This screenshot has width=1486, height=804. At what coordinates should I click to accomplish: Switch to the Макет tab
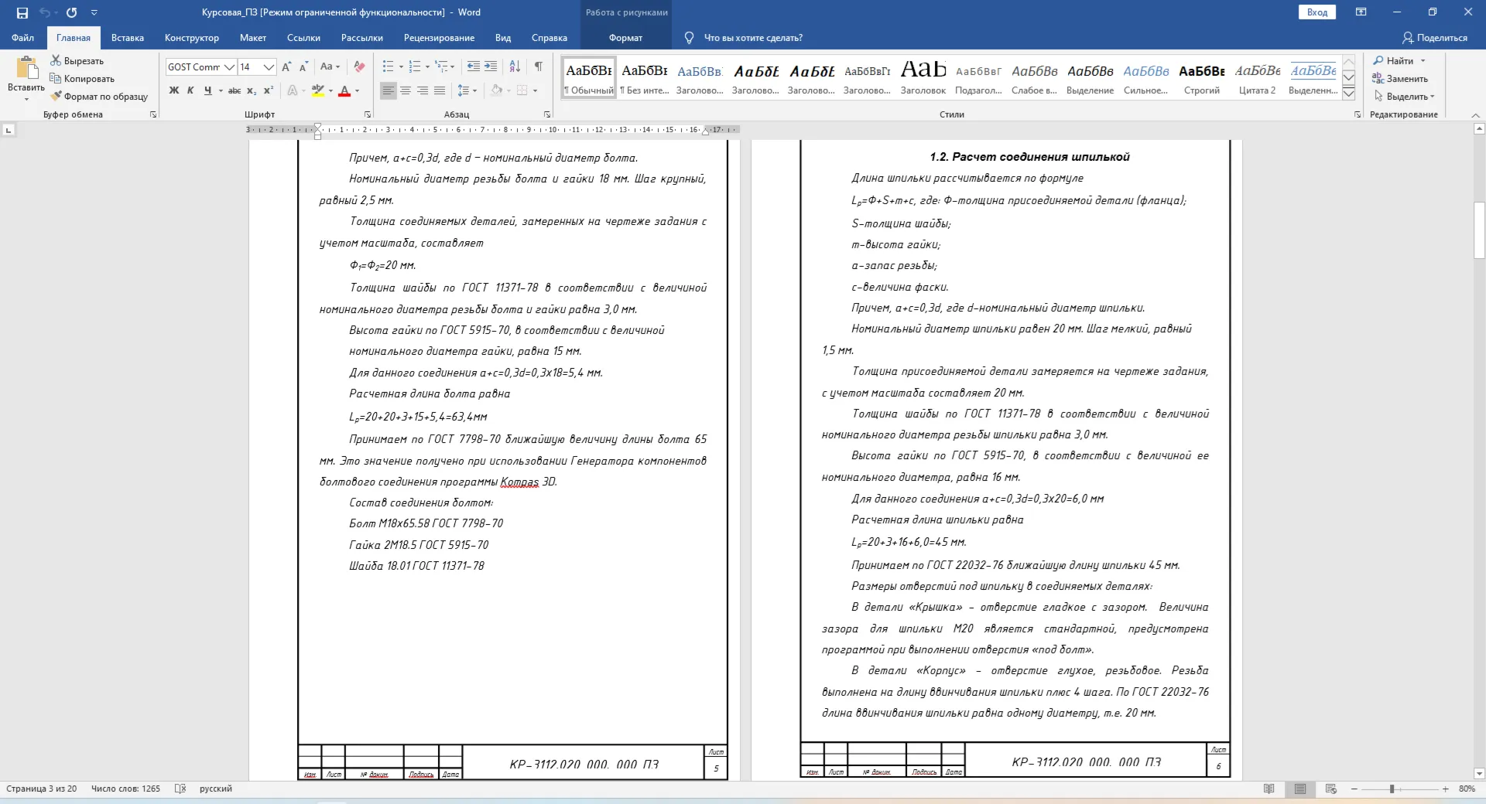(x=253, y=38)
